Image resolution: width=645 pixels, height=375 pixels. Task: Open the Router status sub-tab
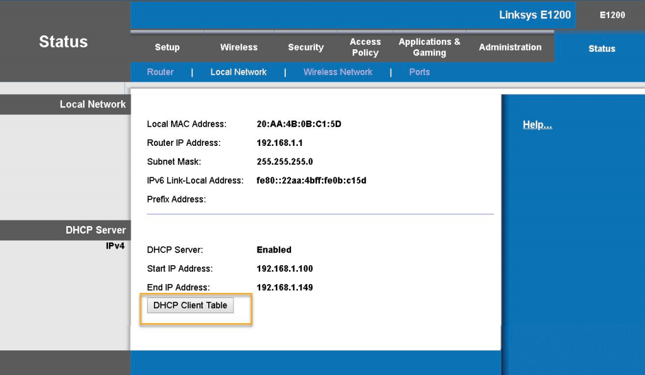click(160, 72)
